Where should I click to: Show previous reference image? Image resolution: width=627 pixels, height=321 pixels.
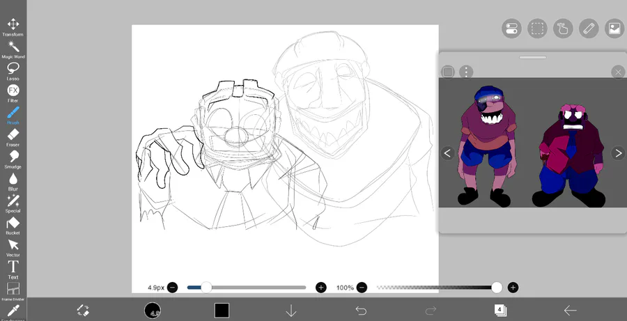click(x=447, y=153)
